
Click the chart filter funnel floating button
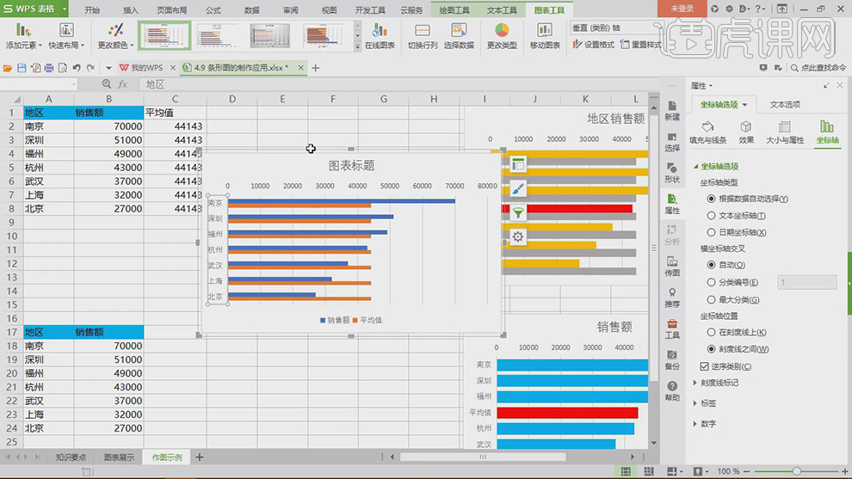pos(518,212)
